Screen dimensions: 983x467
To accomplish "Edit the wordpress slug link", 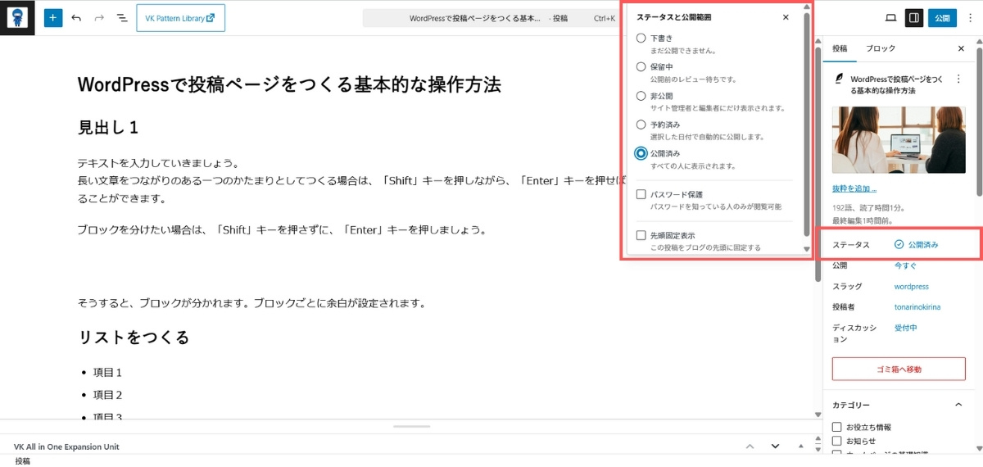I will pyautogui.click(x=911, y=287).
